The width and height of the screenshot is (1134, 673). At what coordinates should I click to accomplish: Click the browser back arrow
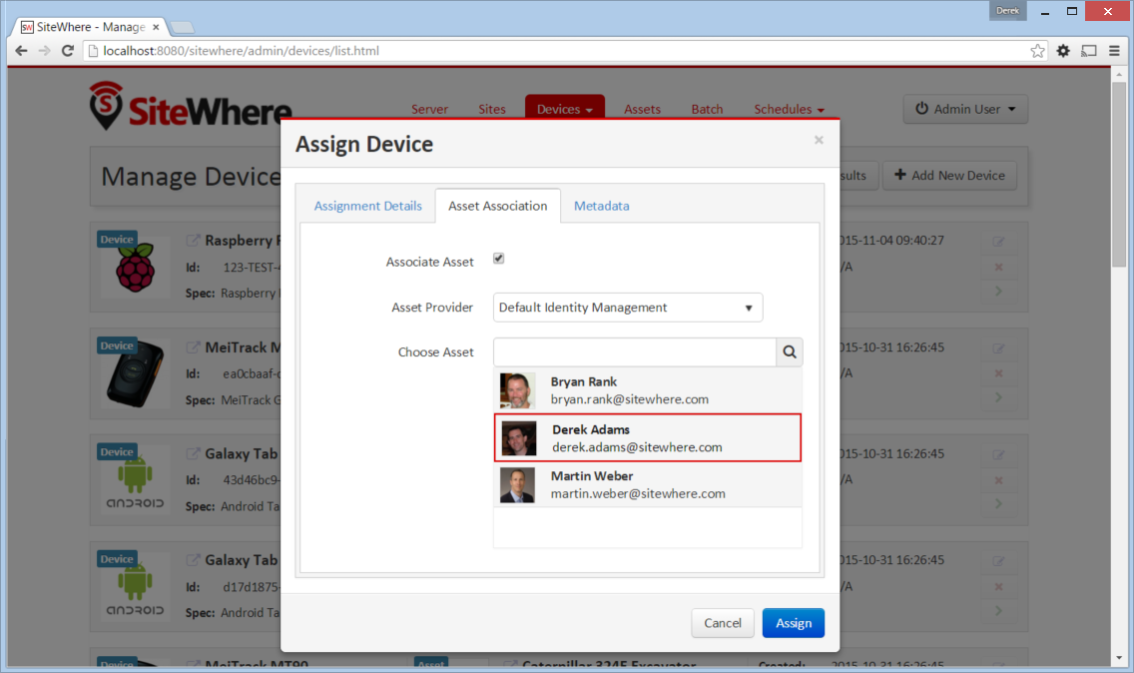point(21,51)
